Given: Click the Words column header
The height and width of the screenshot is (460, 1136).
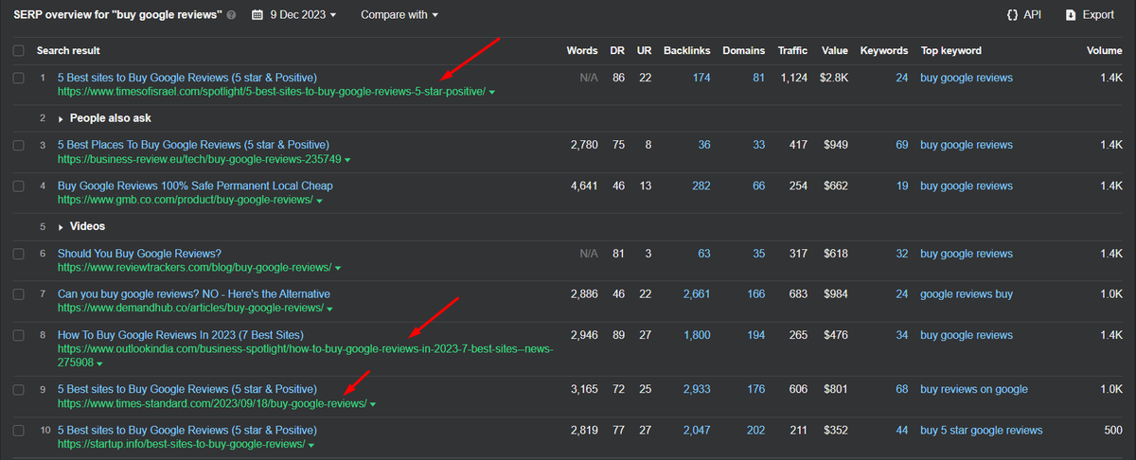Looking at the screenshot, I should pos(581,50).
